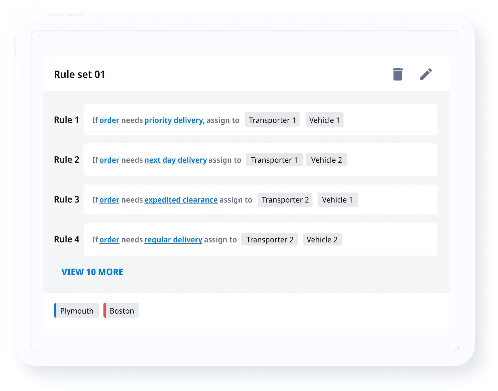Expand list via View 10 More

click(92, 272)
